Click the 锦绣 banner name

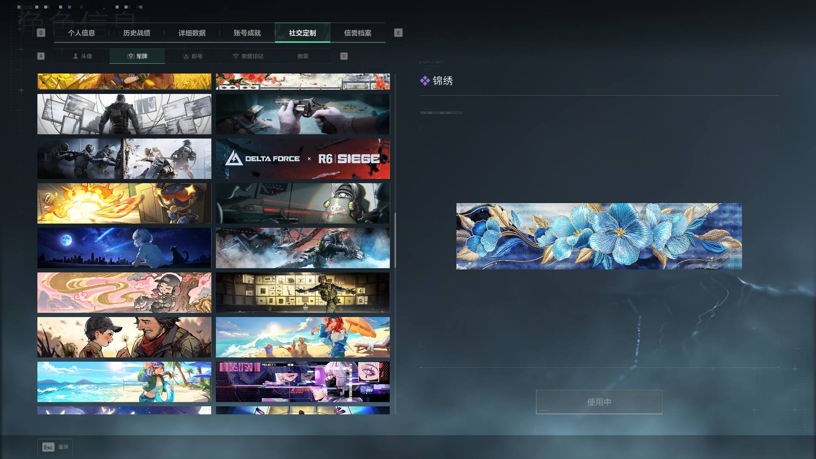pyautogui.click(x=443, y=81)
